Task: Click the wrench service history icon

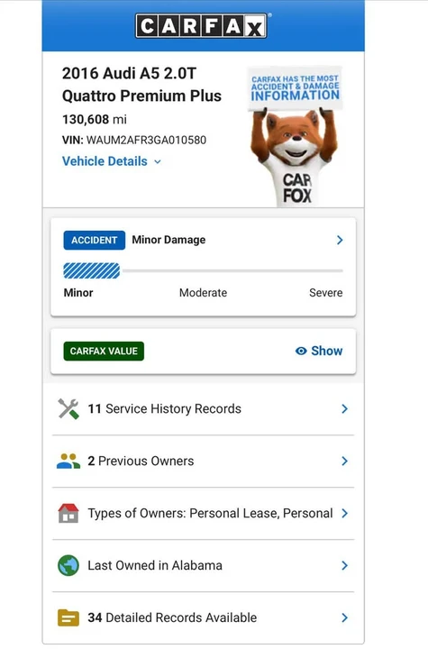Action: (x=68, y=409)
